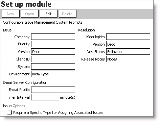Select the Dev Status field showing Followup
The image size is (159, 122).
click(128, 52)
